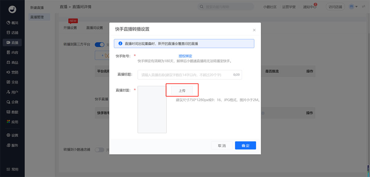Click the 授权绑定 link

tap(185, 56)
